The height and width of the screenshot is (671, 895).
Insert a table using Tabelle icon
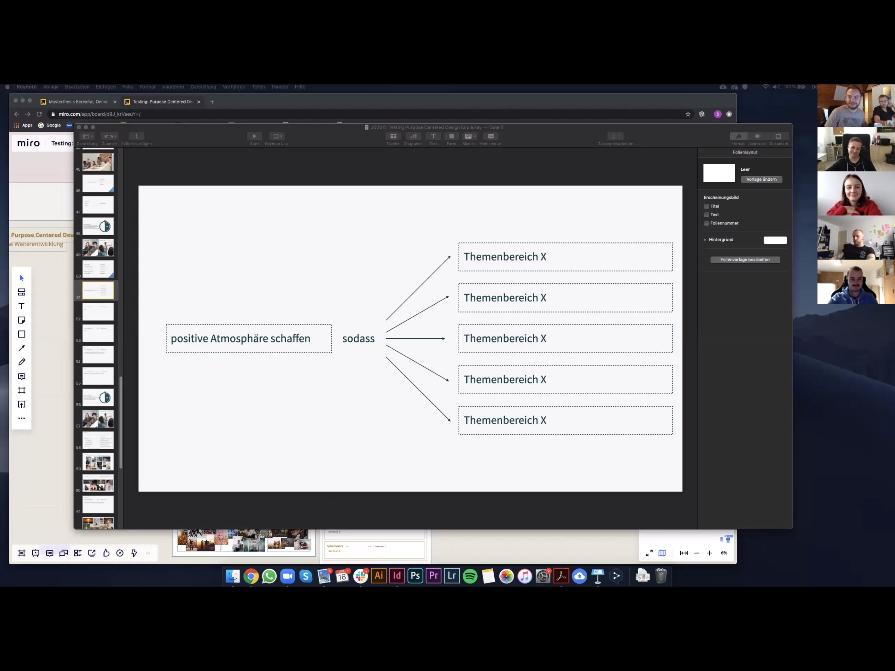click(x=392, y=136)
